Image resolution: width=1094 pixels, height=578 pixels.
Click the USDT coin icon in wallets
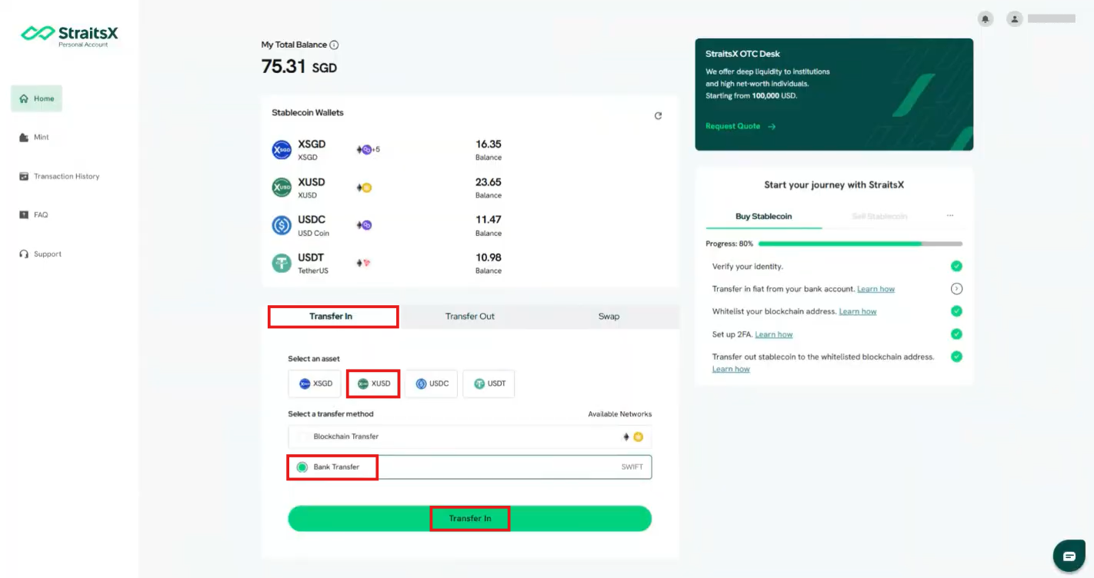[x=282, y=263]
